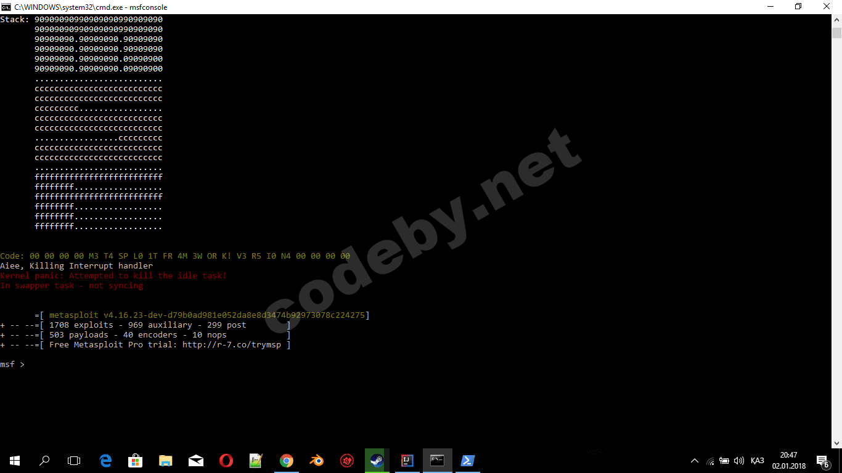Show hidden system tray icons
Image resolution: width=842 pixels, height=473 pixels.
pyautogui.click(x=695, y=461)
